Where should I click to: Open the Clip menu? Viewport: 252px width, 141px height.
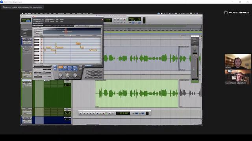[50, 13]
